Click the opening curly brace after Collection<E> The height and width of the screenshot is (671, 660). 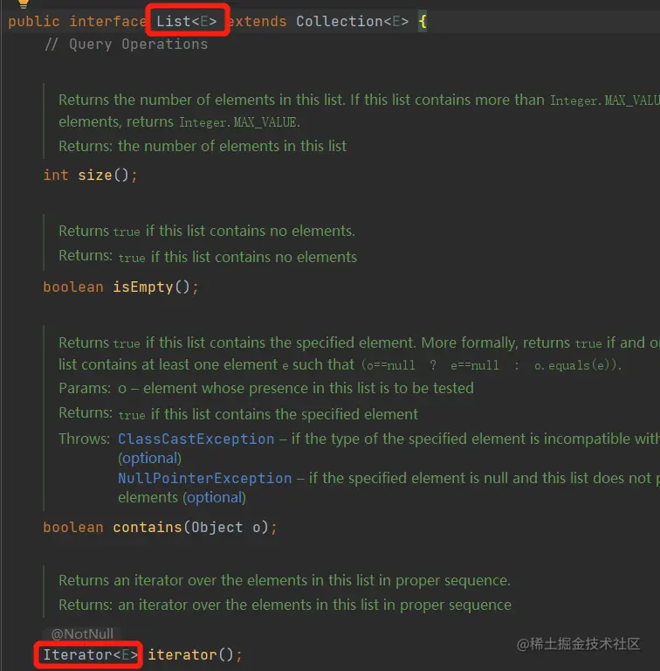tap(423, 21)
